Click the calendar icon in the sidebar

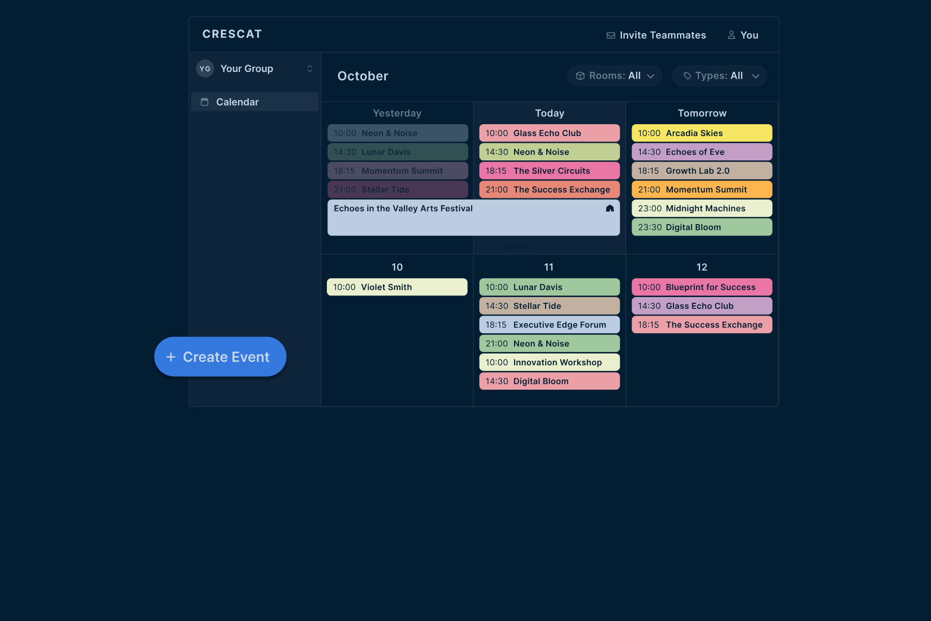click(x=205, y=102)
